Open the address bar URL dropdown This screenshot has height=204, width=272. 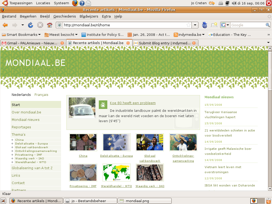(195, 25)
